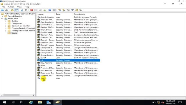Viewport: 186px width, 105px height.
Task: Click the Refresh toolbar icon
Action: (40, 10)
